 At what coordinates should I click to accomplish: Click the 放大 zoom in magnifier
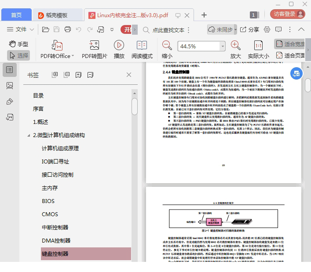click(x=236, y=49)
